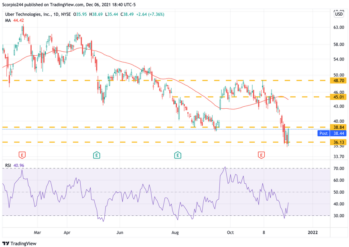Click the 33.70 price axis label
349x247 pixels.
click(x=339, y=156)
